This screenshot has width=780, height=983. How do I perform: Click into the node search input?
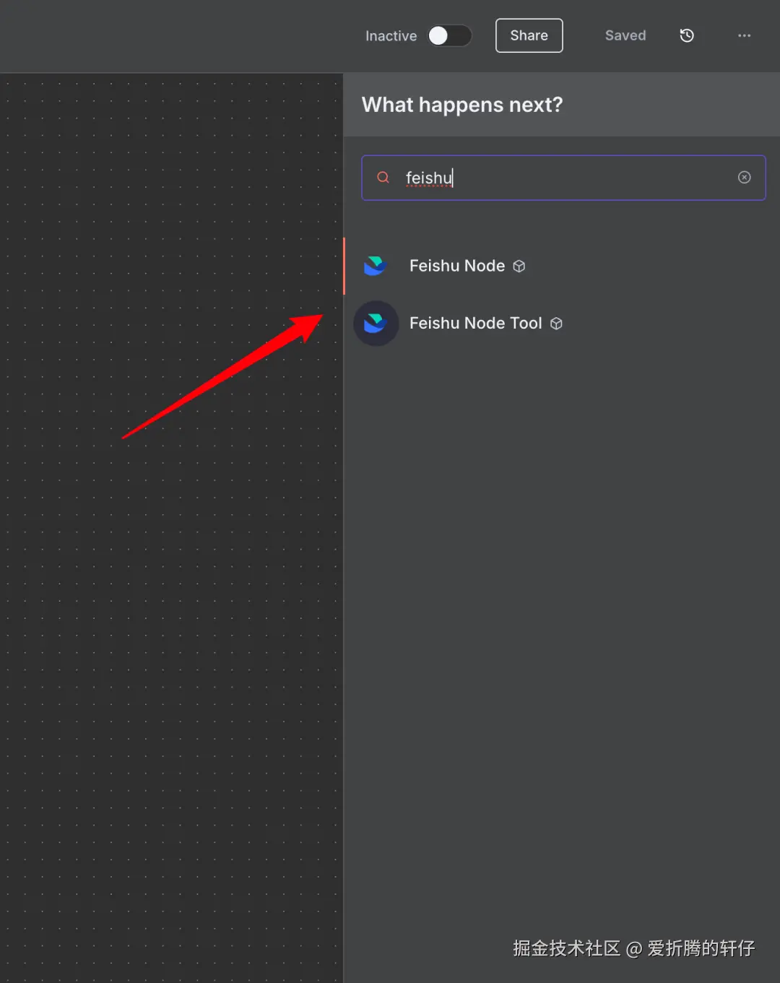(563, 178)
